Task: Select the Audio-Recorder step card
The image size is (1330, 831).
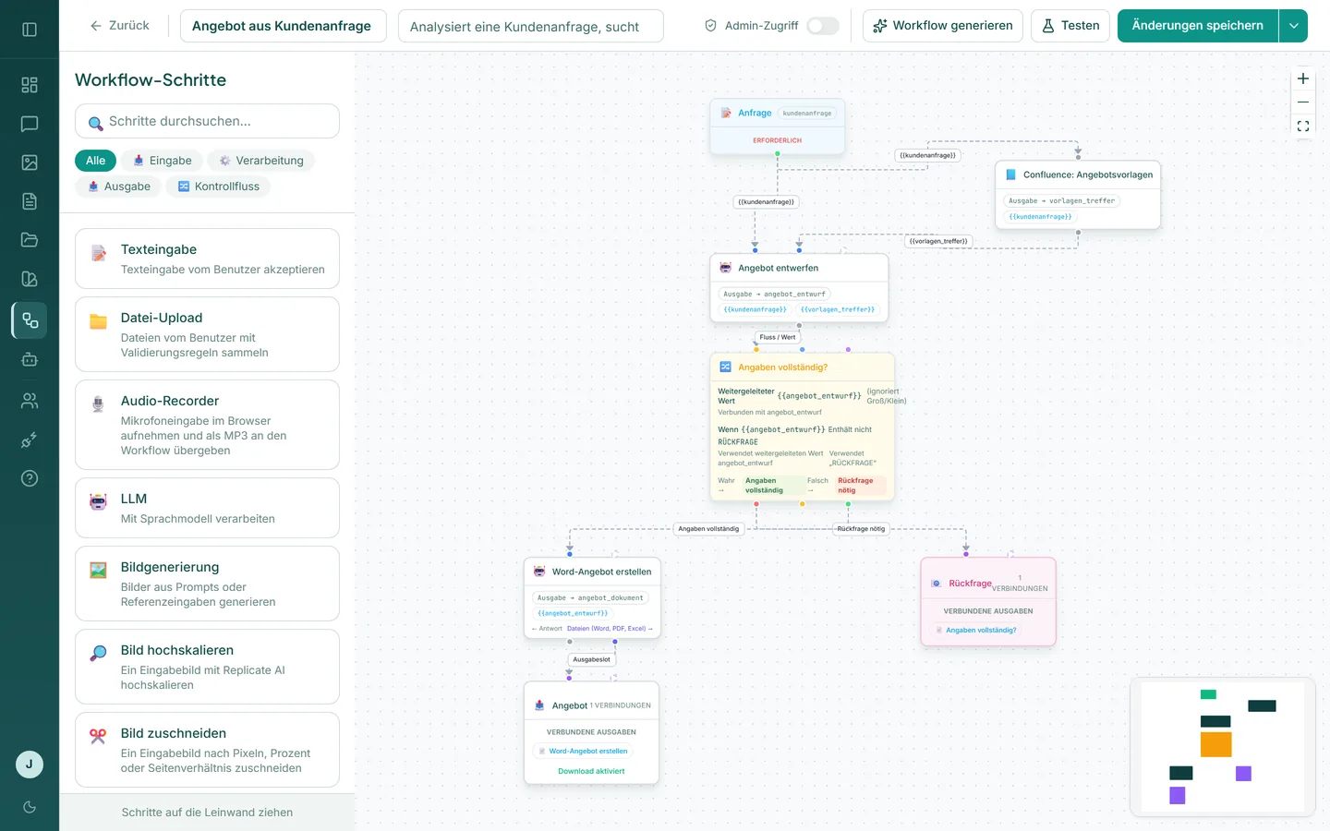Action: [x=207, y=425]
